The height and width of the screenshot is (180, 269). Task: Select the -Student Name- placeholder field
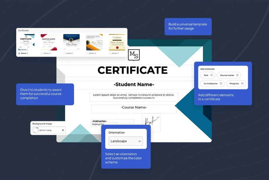click(x=134, y=84)
